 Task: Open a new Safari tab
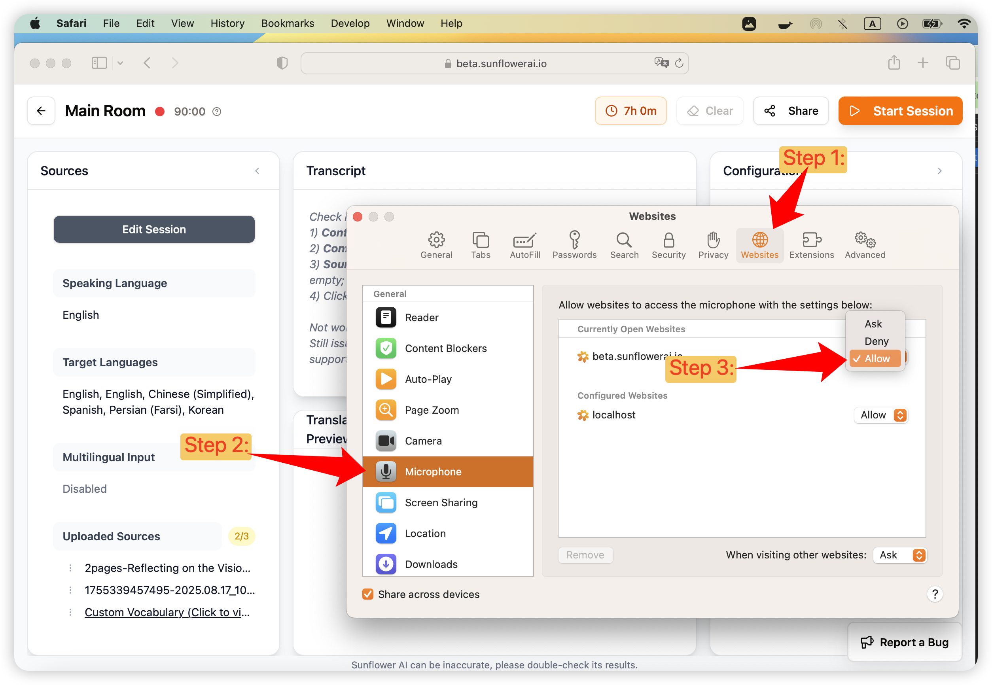tap(922, 63)
